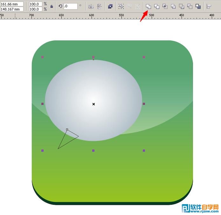221x215 pixels.
Task: Click the Simplify shapes icon
Action: click(x=173, y=6)
